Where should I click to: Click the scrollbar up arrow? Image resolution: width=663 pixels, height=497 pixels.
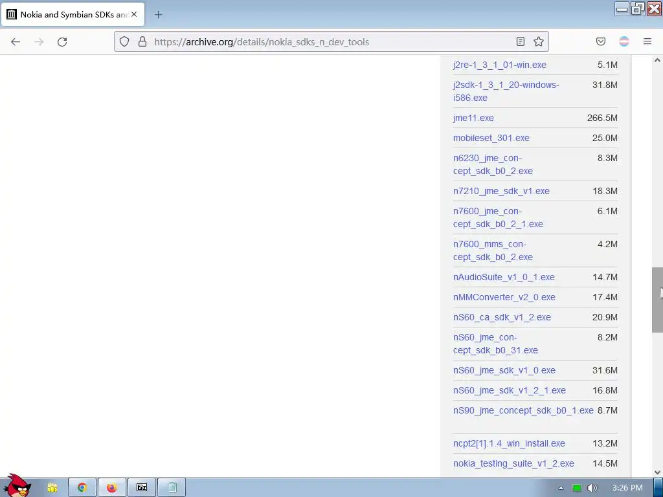click(657, 60)
